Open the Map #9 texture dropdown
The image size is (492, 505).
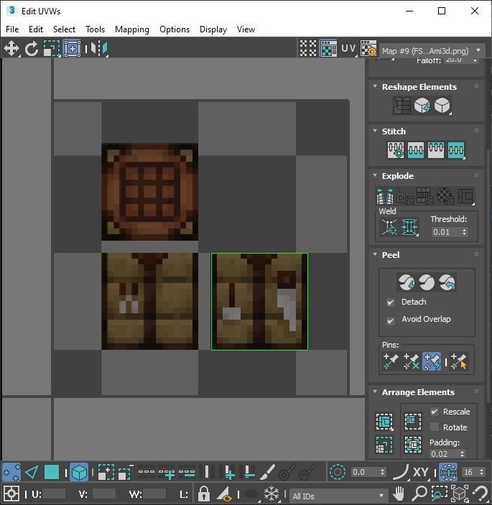(432, 50)
